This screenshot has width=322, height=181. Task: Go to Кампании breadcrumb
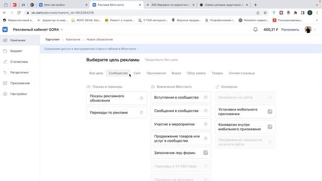tap(73, 39)
